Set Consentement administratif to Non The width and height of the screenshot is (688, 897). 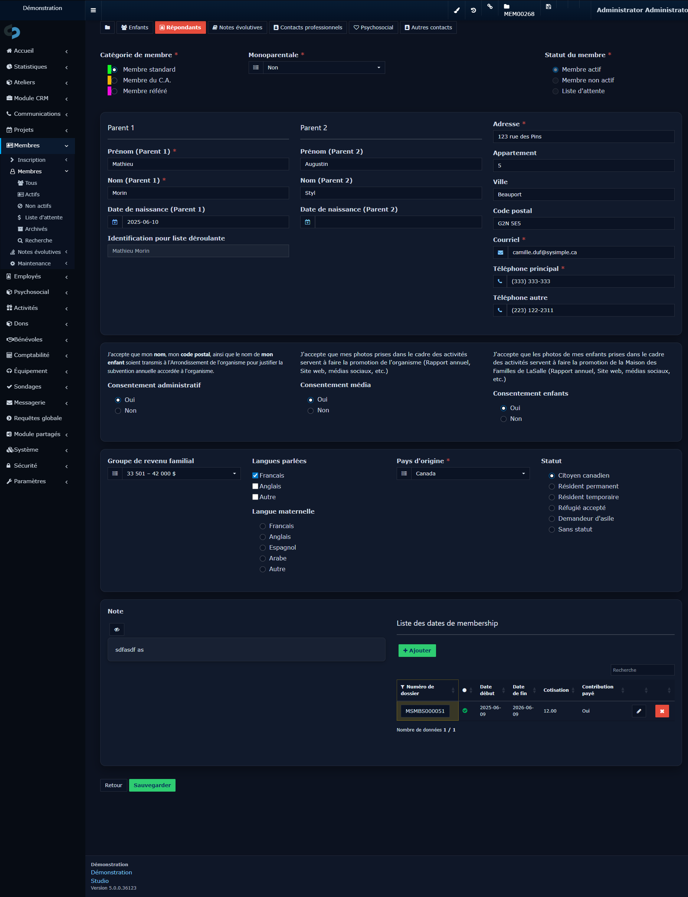coord(118,411)
